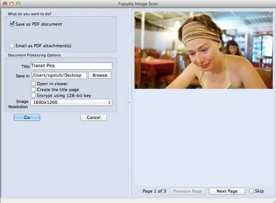Enable Email as PDF attachment(s)

pyautogui.click(x=12, y=46)
